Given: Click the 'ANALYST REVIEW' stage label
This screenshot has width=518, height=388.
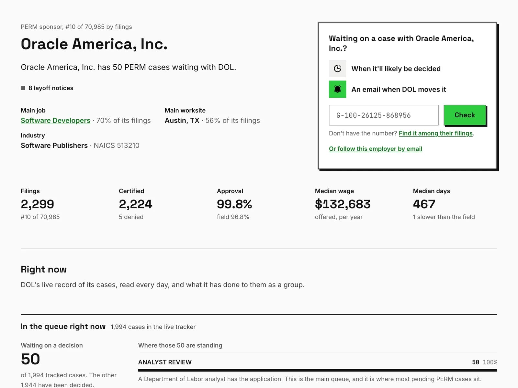Looking at the screenshot, I should (x=165, y=362).
